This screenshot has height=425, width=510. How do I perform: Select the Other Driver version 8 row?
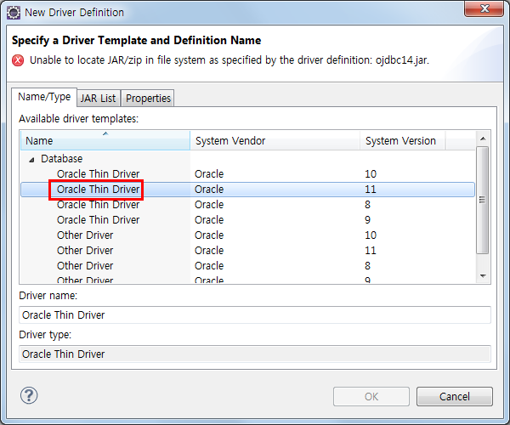click(x=247, y=266)
